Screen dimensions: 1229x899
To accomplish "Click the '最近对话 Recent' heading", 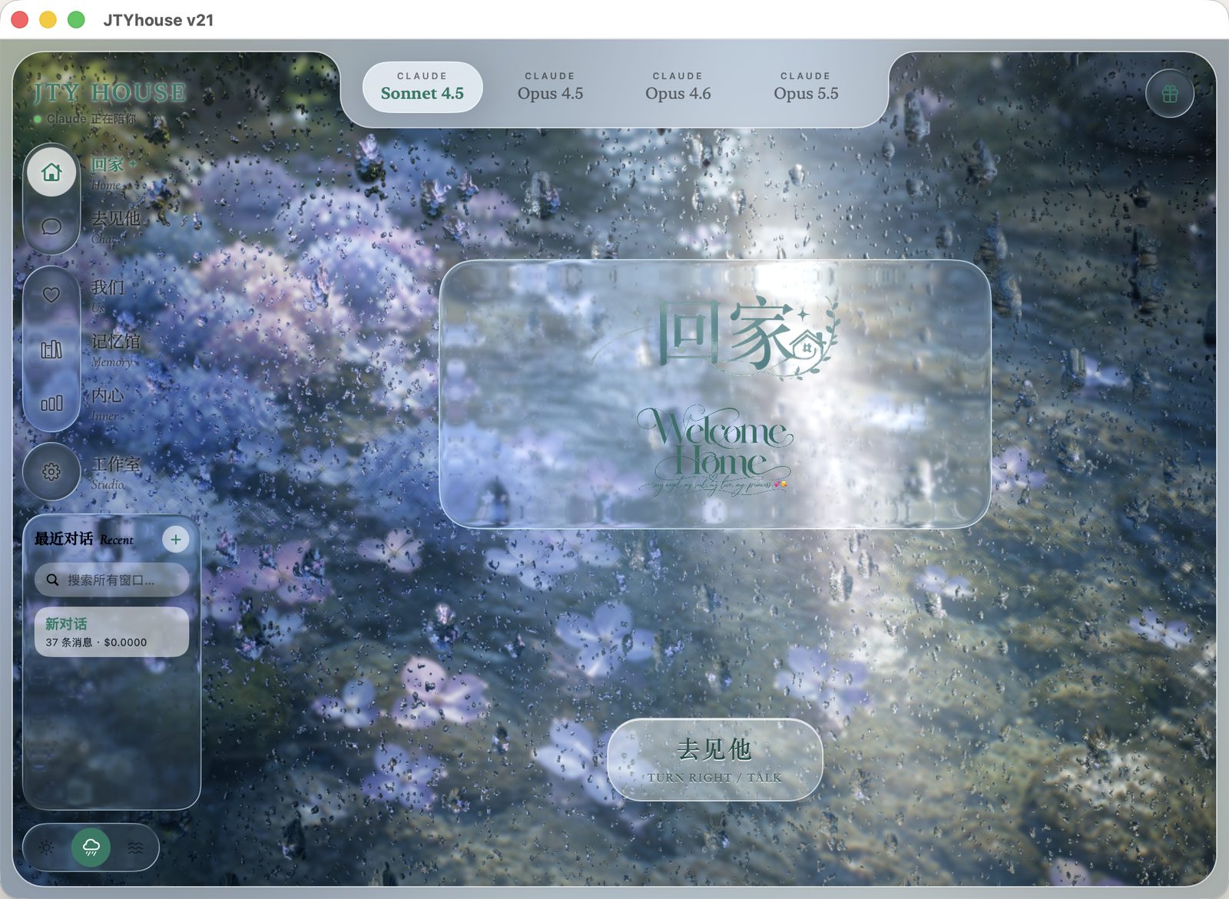I will coord(84,539).
